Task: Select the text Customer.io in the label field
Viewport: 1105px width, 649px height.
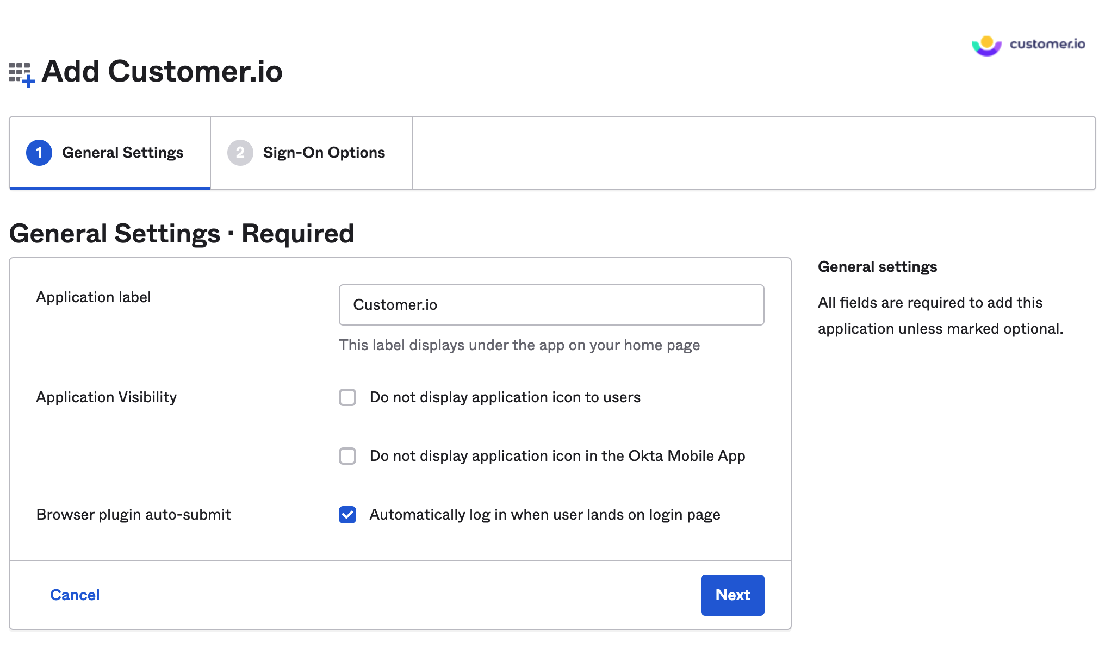Action: [395, 305]
